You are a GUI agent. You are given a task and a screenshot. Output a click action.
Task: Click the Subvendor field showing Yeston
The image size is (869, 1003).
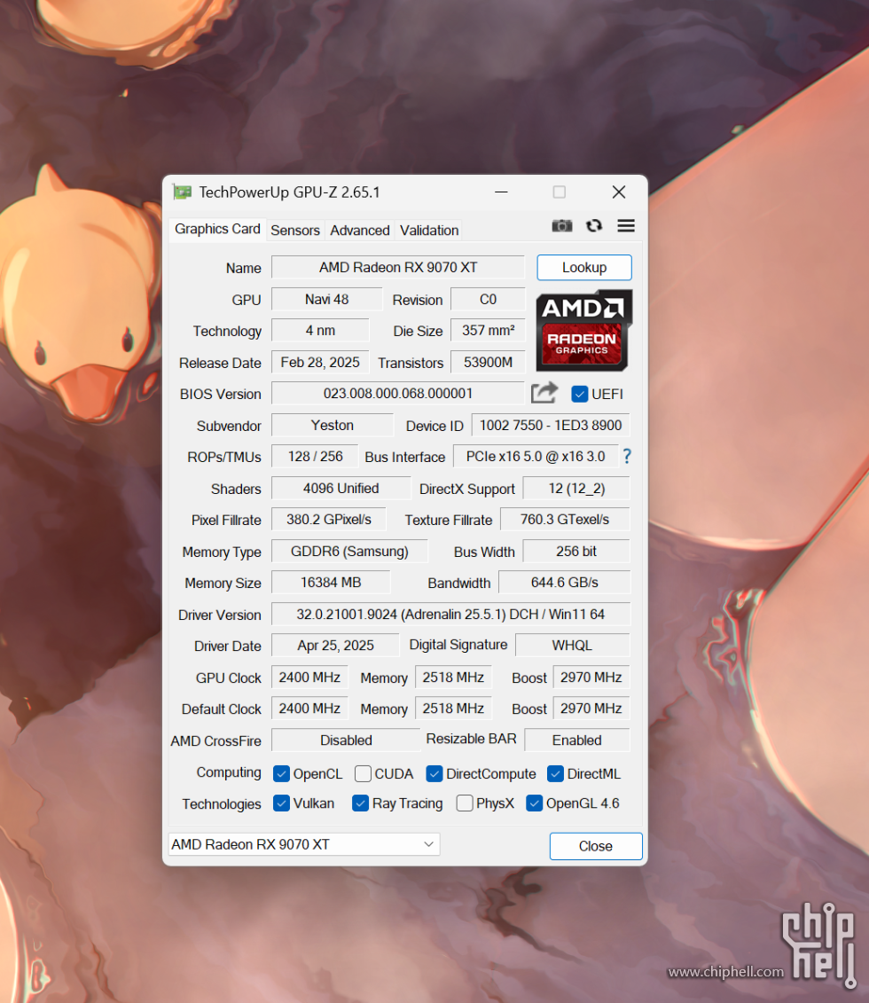pyautogui.click(x=333, y=426)
